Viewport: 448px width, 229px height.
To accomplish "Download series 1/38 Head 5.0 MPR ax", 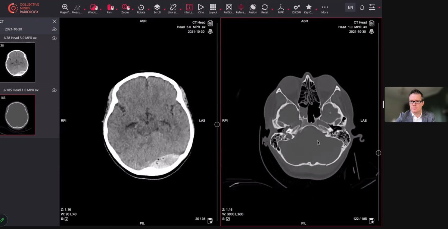I will [54, 38].
